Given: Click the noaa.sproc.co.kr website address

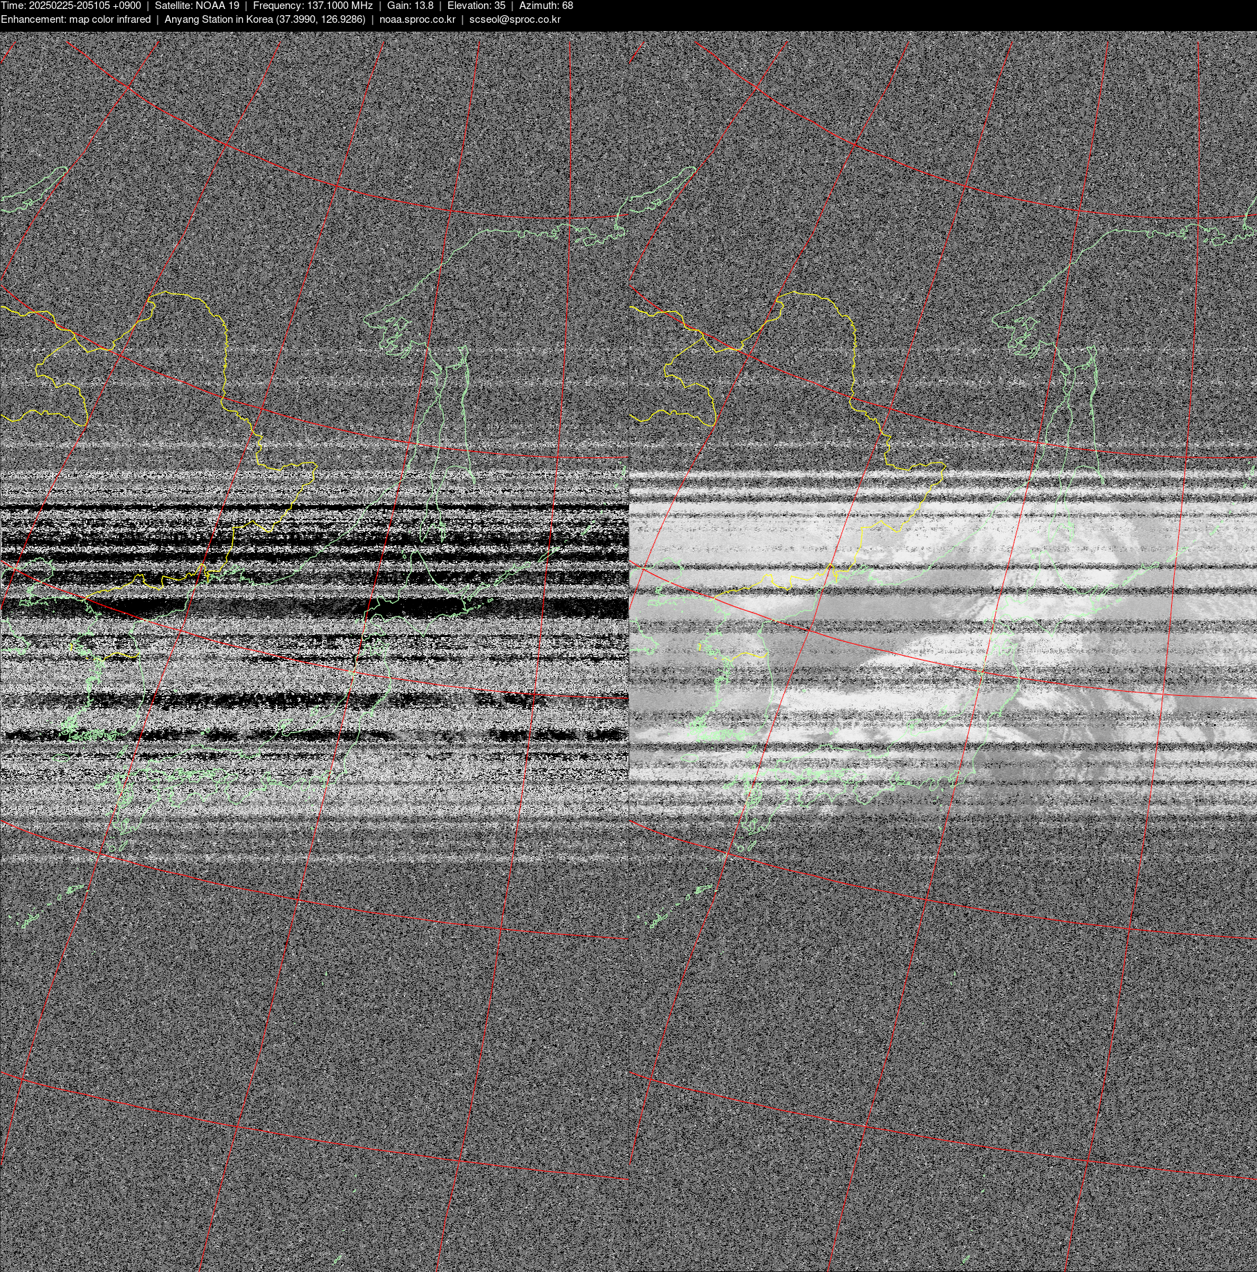Looking at the screenshot, I should coord(417,19).
